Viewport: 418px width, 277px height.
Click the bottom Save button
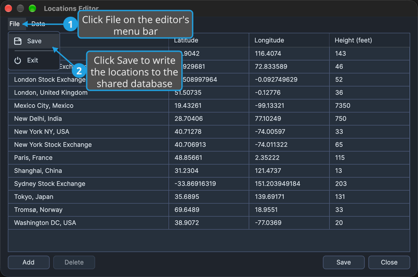(344, 262)
